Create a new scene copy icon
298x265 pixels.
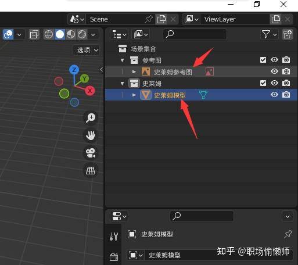[x=161, y=19]
